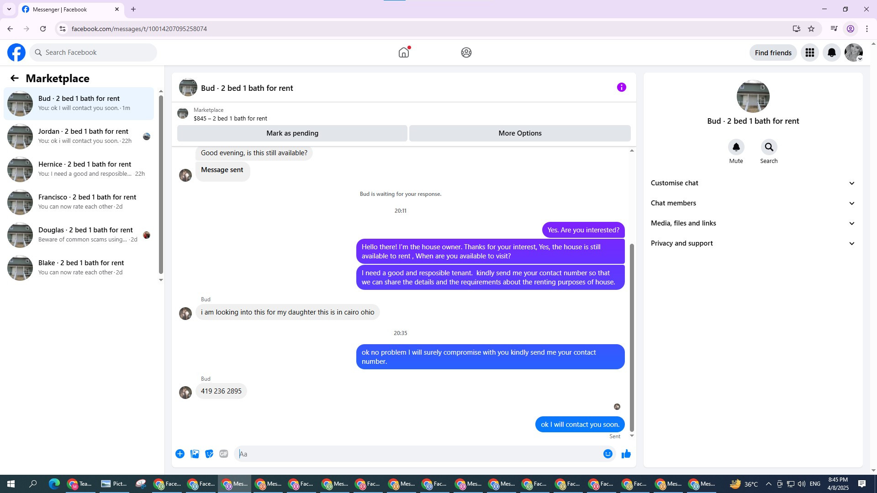Click the thumbs-up like icon

(x=626, y=454)
